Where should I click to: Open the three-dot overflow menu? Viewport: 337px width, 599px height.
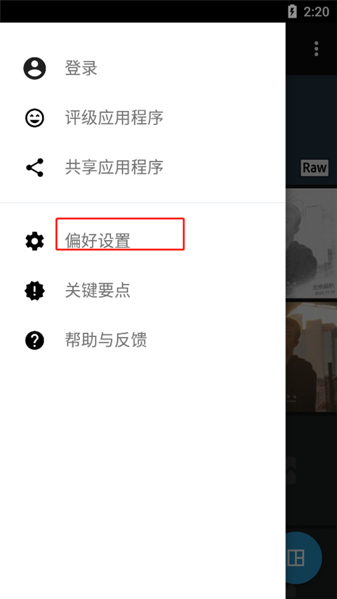[316, 49]
